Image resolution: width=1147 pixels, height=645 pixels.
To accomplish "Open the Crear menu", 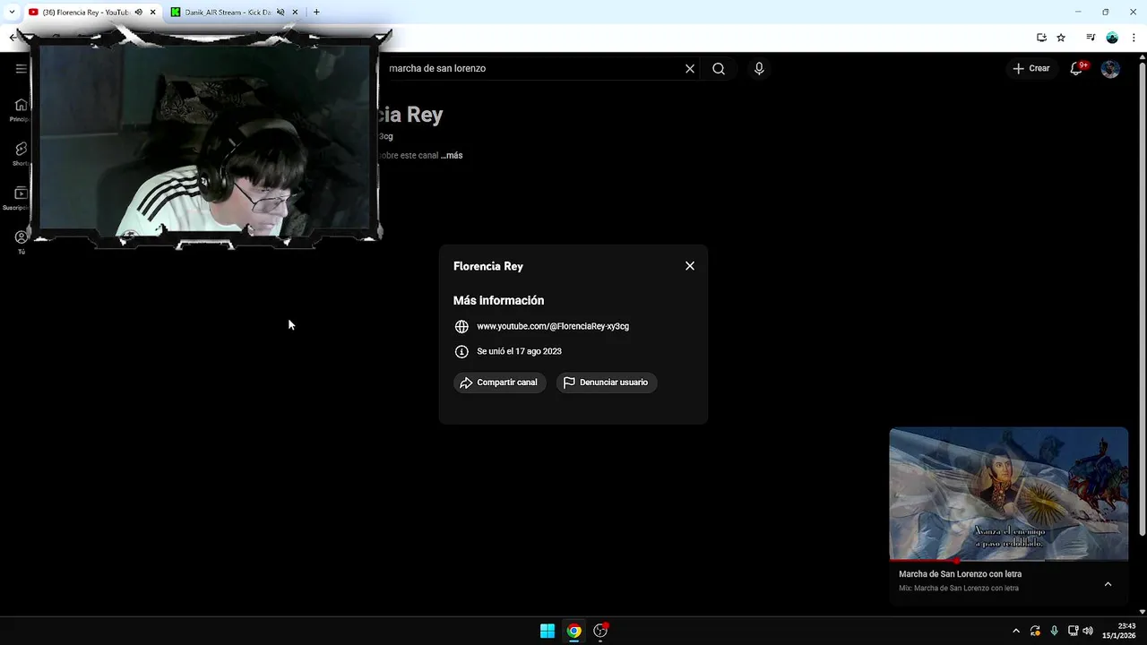I will pyautogui.click(x=1031, y=69).
